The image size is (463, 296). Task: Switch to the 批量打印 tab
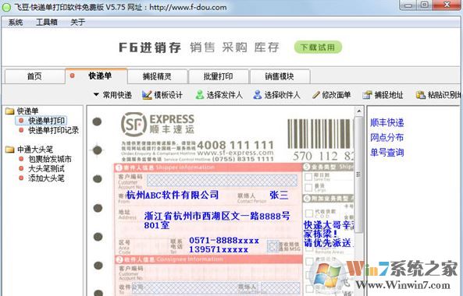[x=218, y=76]
